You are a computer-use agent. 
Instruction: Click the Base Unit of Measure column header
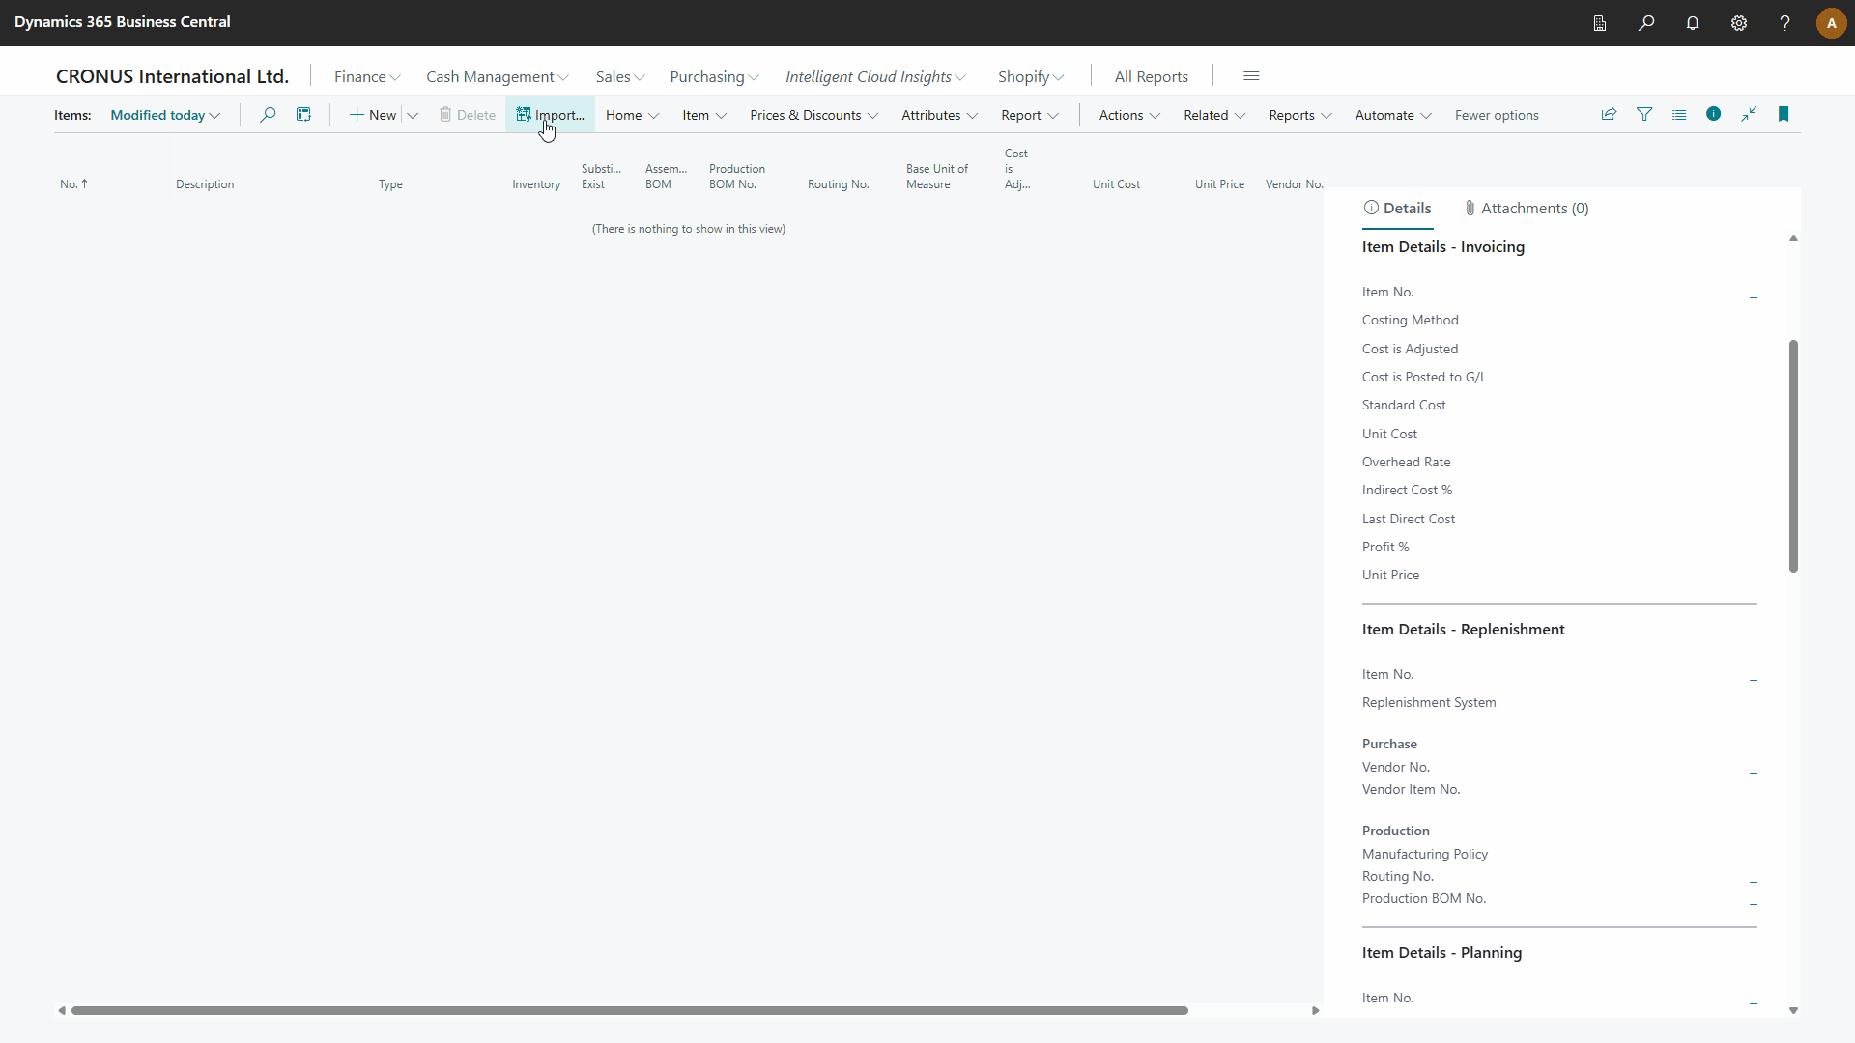[x=937, y=177]
